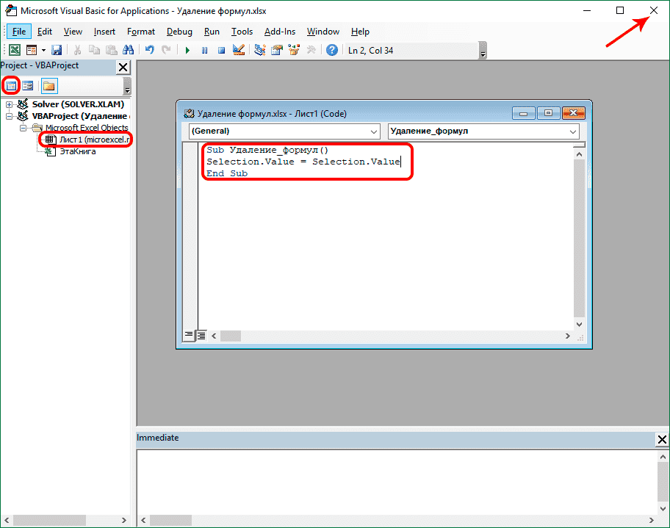Open the Design Mode toolbar icon
Viewport: 670px width, 528px height.
click(237, 49)
